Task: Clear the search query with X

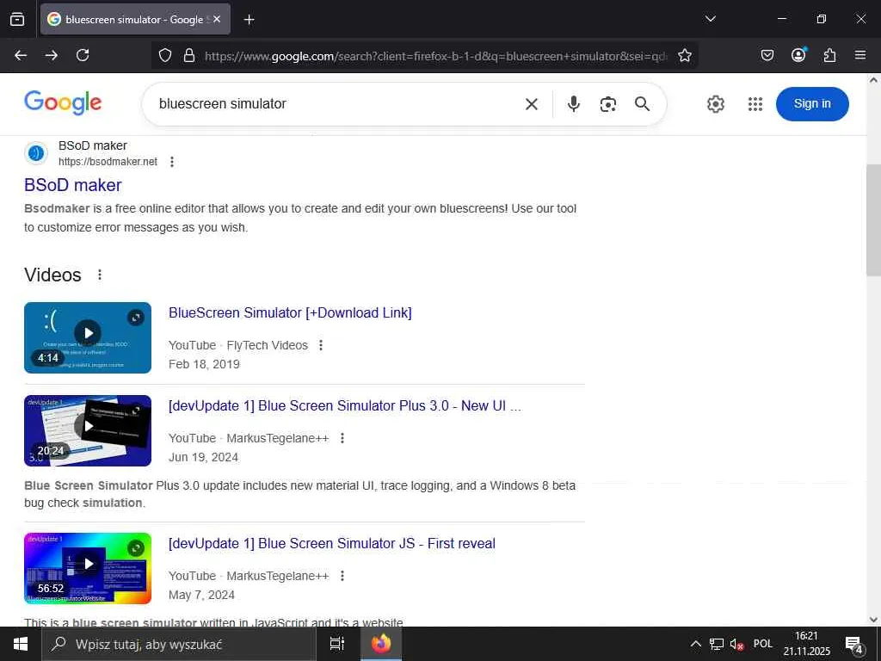Action: pos(532,104)
